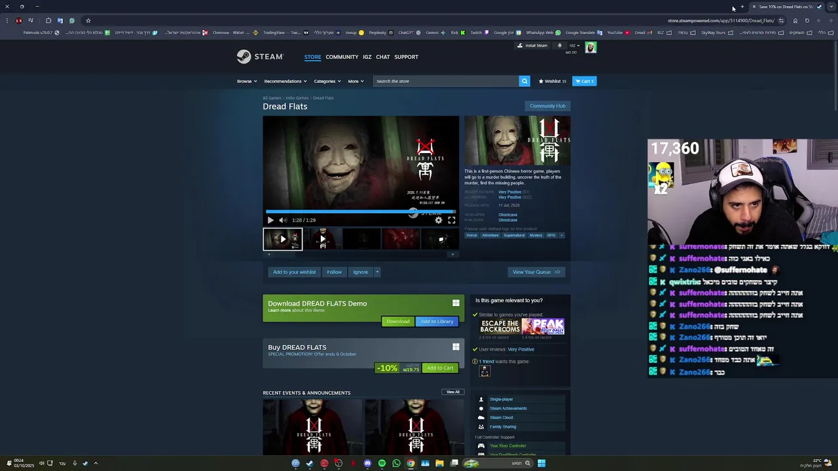
Task: Mute the trailer volume speaker icon
Action: click(x=283, y=220)
